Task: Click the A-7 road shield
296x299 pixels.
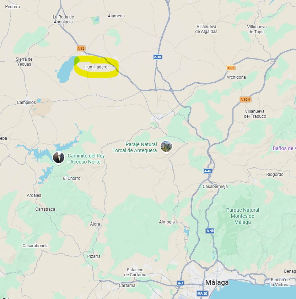Action: [181, 283]
